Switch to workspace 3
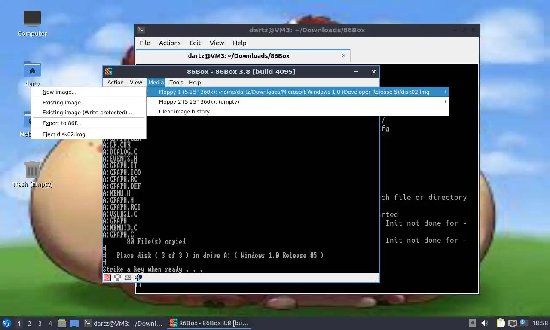Screen dimensions: 550x330 coord(40,323)
